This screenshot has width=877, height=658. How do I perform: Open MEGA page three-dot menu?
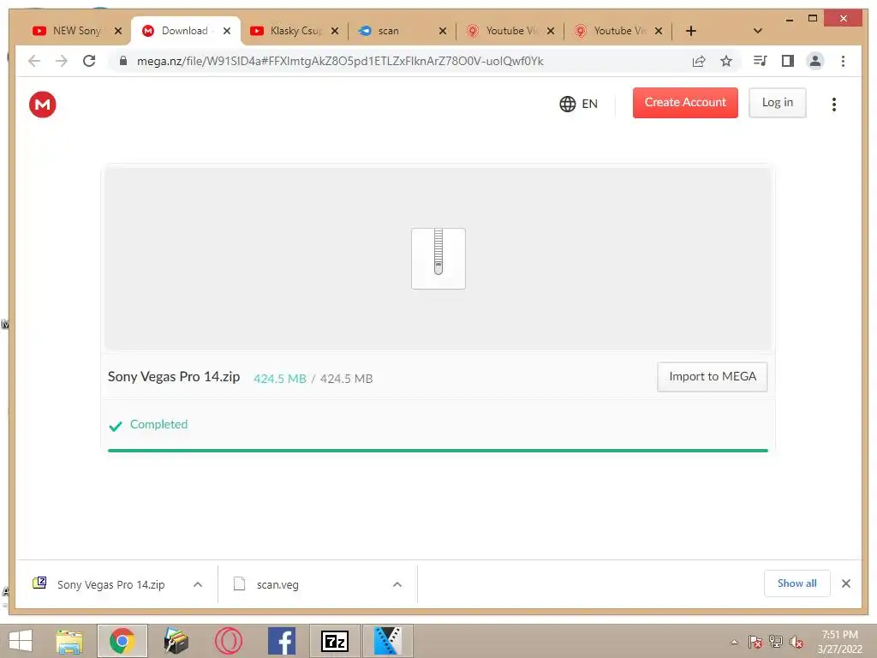tap(834, 104)
